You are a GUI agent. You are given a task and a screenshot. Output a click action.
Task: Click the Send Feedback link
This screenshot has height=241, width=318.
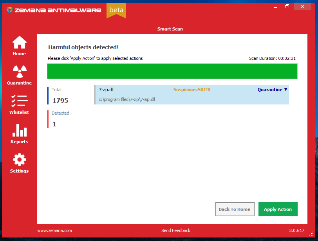click(x=175, y=230)
